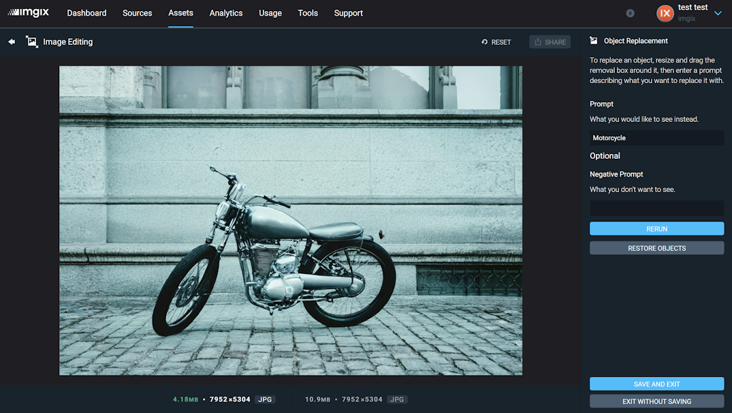Open the help circle icon near account name

pos(630,12)
